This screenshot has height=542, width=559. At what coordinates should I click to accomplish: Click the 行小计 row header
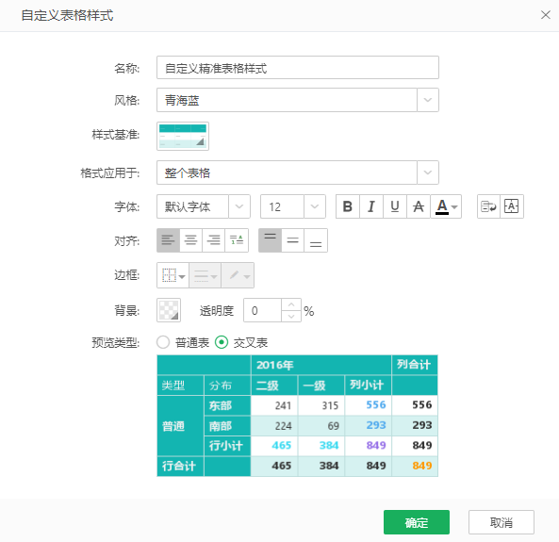(x=227, y=446)
